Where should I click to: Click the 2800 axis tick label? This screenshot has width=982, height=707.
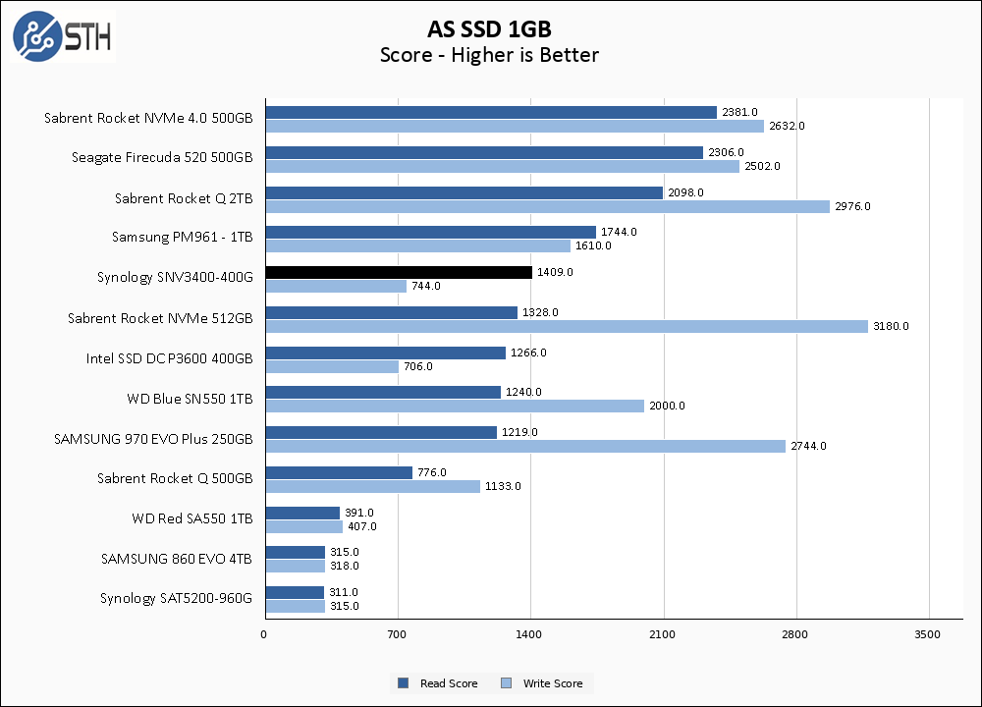[794, 634]
